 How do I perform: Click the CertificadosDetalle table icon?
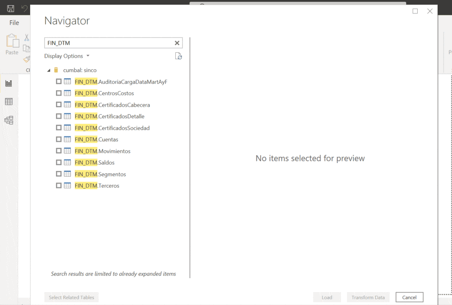(68, 116)
